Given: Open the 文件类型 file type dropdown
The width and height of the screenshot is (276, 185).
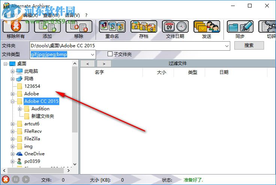Looking at the screenshot, I should [x=93, y=54].
